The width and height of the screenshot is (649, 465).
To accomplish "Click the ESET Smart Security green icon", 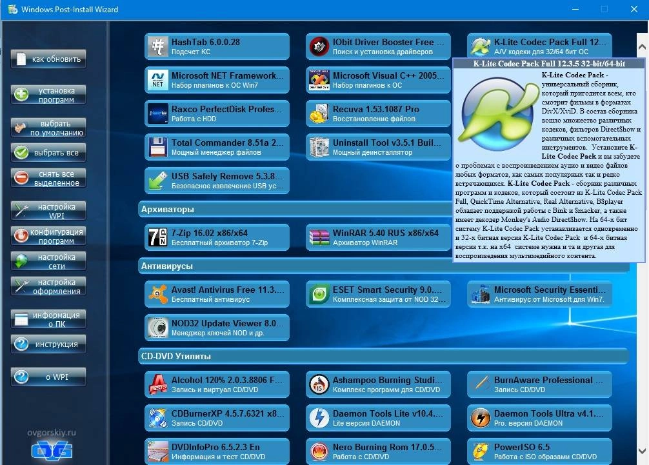I will (x=319, y=293).
